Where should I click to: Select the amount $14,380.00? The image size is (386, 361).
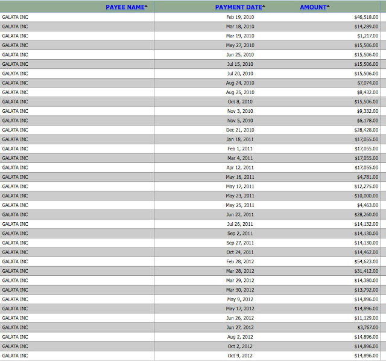pyautogui.click(x=366, y=281)
